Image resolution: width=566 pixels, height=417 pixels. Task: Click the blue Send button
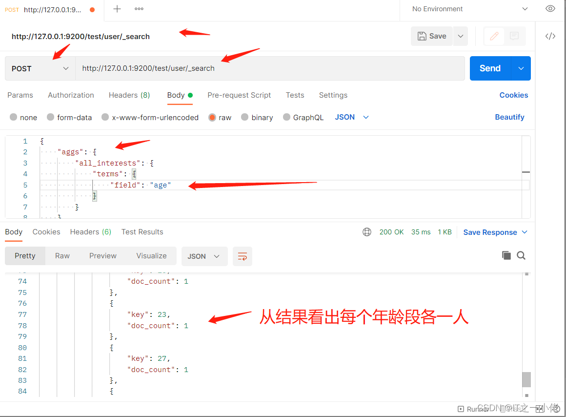click(x=490, y=68)
